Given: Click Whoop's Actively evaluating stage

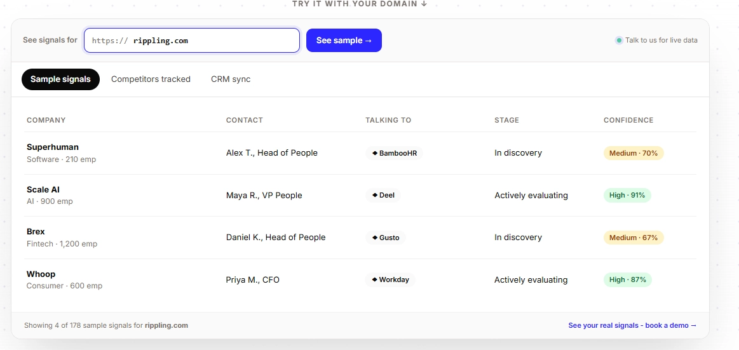Looking at the screenshot, I should 531,280.
